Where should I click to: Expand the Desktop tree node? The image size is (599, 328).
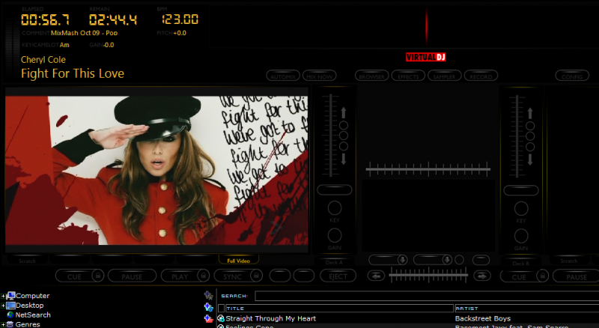pyautogui.click(x=3, y=306)
